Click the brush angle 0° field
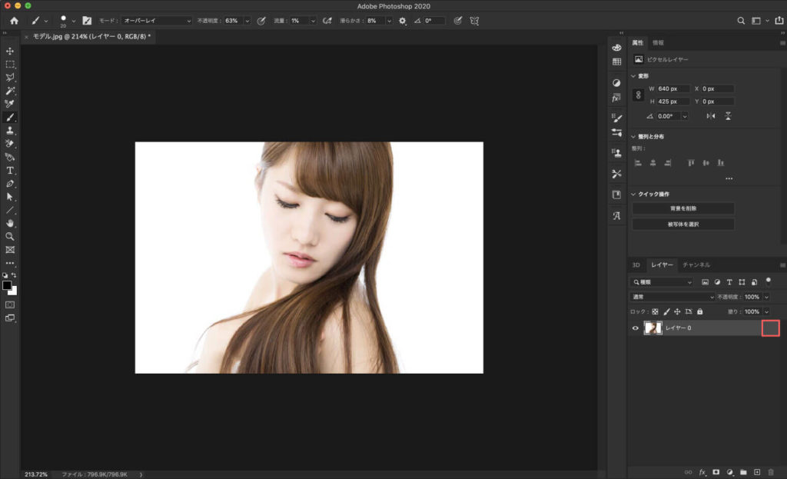 (434, 21)
